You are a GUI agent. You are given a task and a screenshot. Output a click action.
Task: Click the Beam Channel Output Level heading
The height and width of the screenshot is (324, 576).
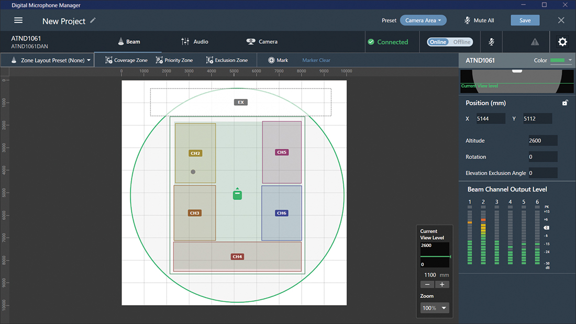507,189
